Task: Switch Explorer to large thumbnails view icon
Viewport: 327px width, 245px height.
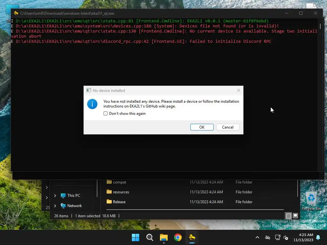Action: tap(295, 216)
